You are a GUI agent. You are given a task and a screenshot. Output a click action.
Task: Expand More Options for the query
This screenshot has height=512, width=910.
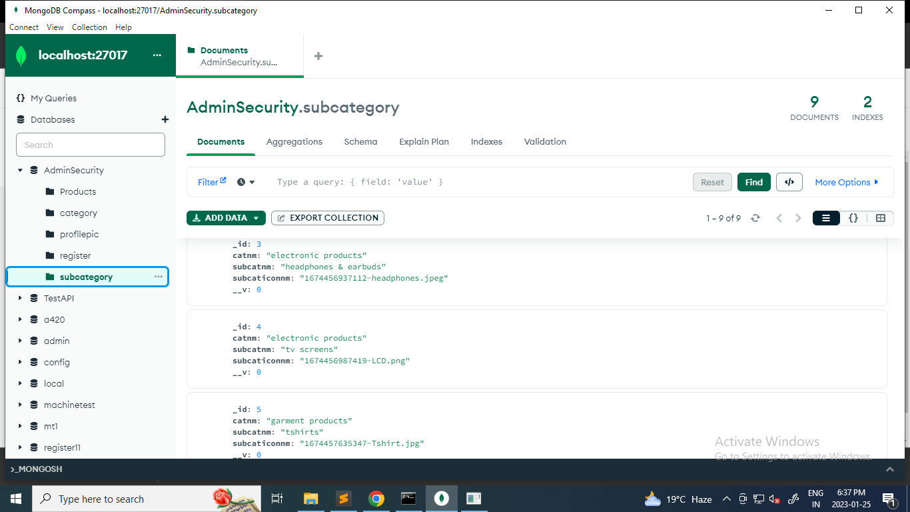(x=847, y=182)
